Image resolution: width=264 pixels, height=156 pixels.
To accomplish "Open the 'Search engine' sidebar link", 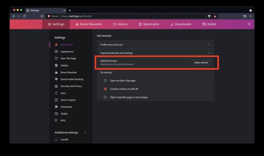I will (68, 100).
